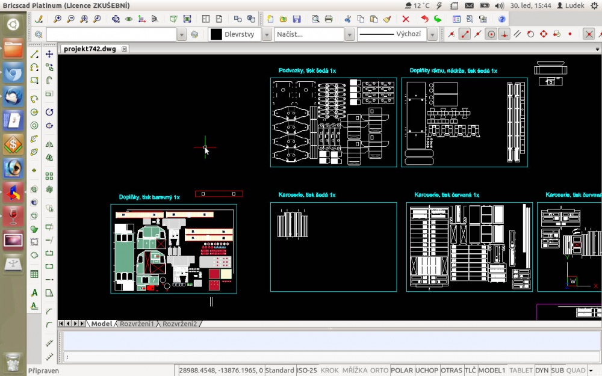Delete selection with the red X icon
The width and height of the screenshot is (602, 376).
[x=405, y=19]
